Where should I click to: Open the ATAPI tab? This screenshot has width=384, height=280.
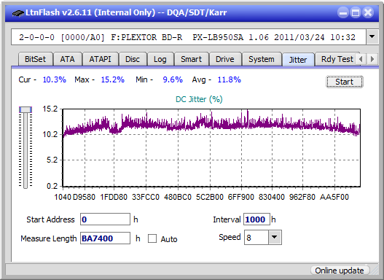click(x=100, y=59)
